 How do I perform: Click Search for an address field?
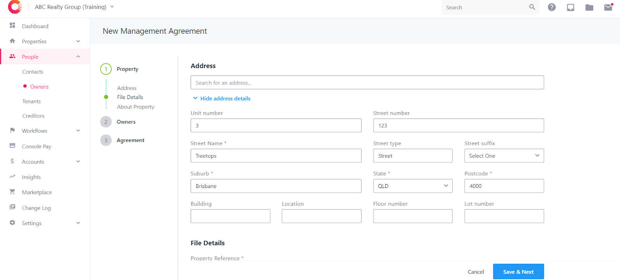[367, 82]
